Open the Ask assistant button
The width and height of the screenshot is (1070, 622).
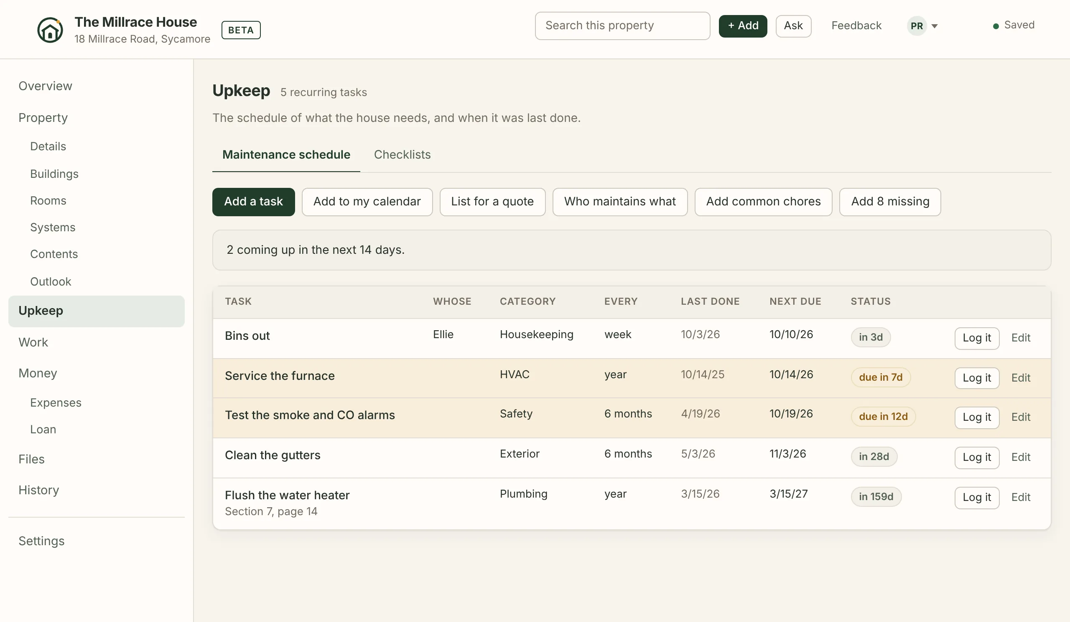[x=793, y=26]
